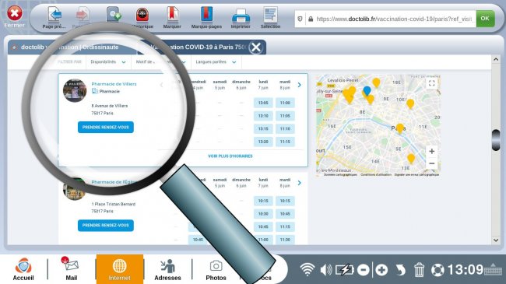This screenshot has width=506, height=284.
Task: Expand the Langues parlées filter dropdown
Action: pyautogui.click(x=216, y=62)
